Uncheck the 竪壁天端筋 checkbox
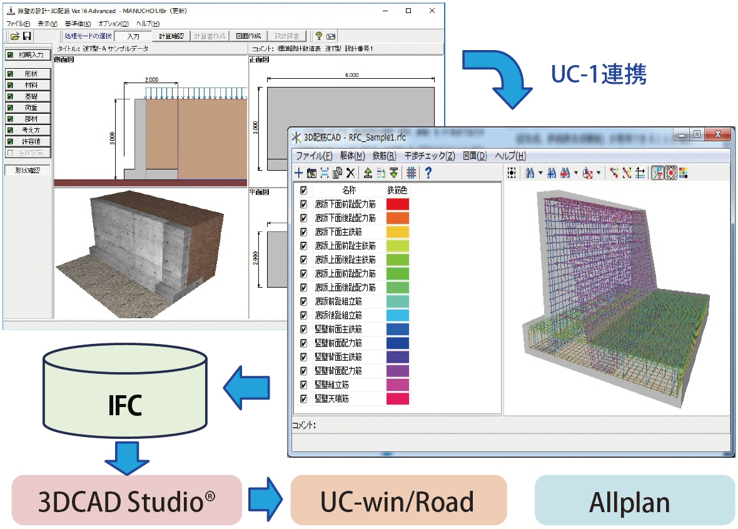This screenshot has width=738, height=529. coord(303,399)
